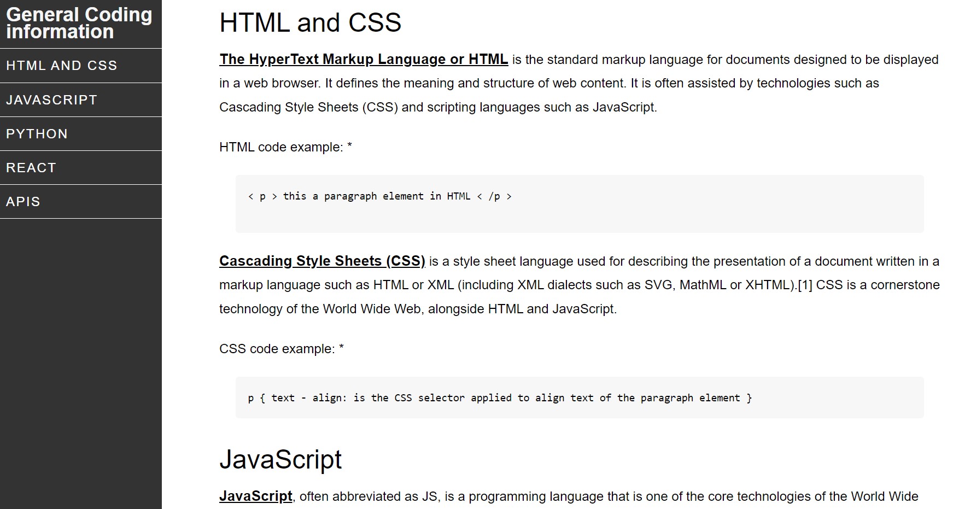This screenshot has width=965, height=509.
Task: Click the text 'technology of the World Wide Web'
Action: pyautogui.click(x=320, y=309)
